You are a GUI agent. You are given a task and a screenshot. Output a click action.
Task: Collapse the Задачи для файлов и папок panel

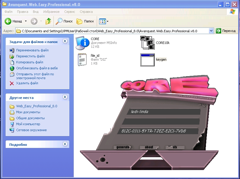pyautogui.click(x=65, y=41)
